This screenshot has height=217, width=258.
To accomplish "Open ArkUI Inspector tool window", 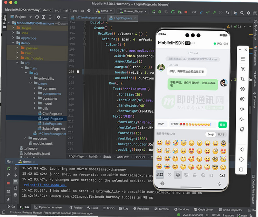I will tap(230, 210).
